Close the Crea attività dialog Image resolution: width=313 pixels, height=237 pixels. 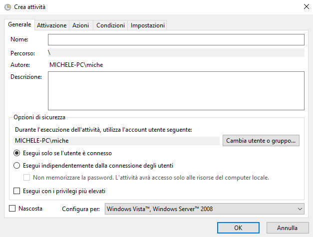(x=306, y=6)
